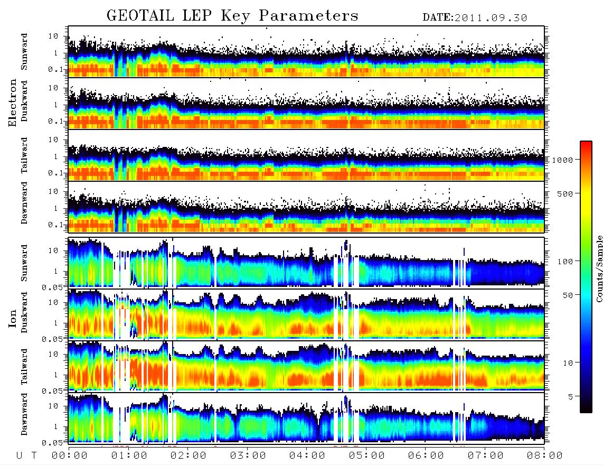603x465 pixels.
Task: Select Ion "Duskward" panel label
Action: [x=24, y=312]
